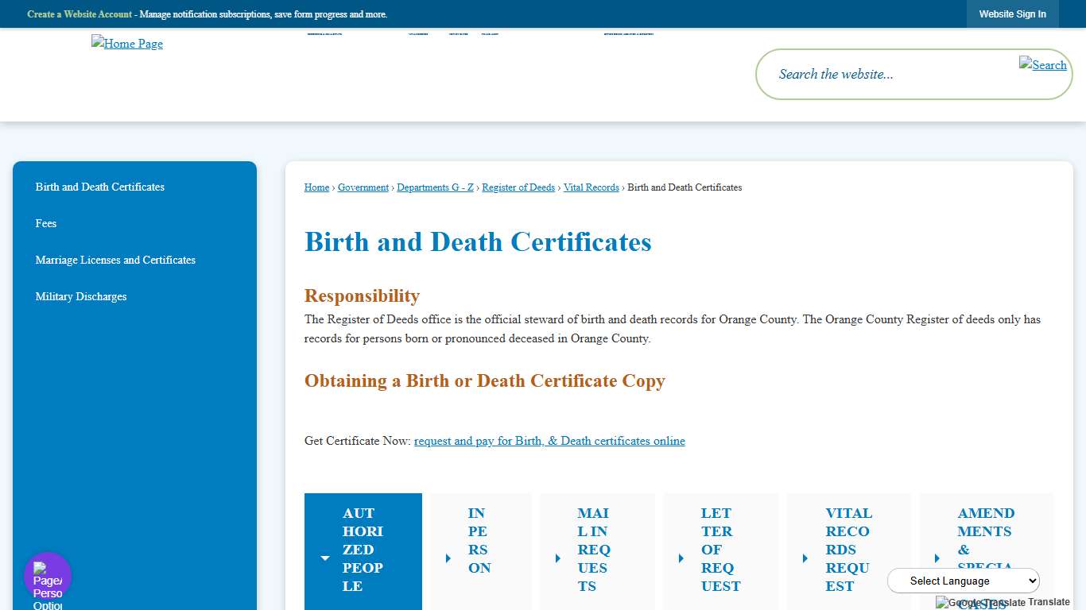Select Marriage Licenses and Certificates in sidebar
Screen dimensions: 1086x610
click(115, 260)
